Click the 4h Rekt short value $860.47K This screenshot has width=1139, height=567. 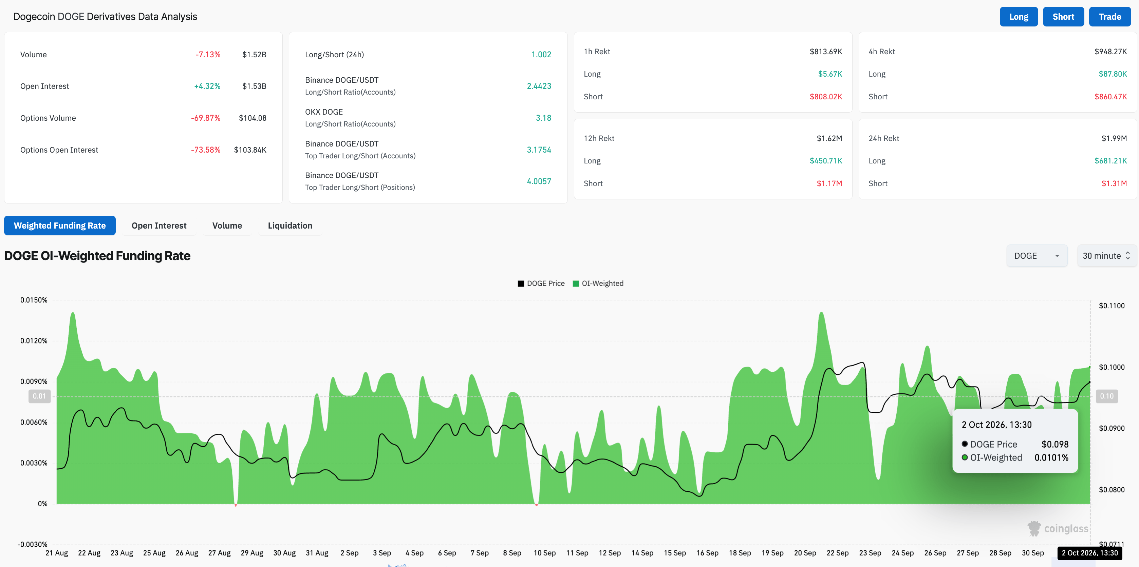click(x=1111, y=97)
